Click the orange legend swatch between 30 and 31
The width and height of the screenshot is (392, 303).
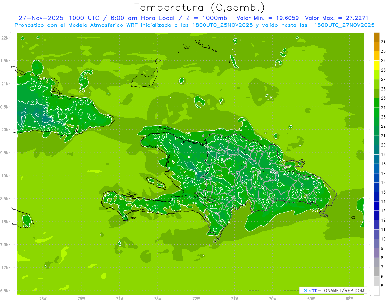[377, 46]
